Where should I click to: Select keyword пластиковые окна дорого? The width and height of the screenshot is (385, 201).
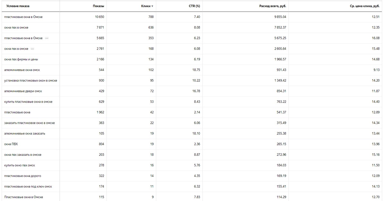(22, 176)
